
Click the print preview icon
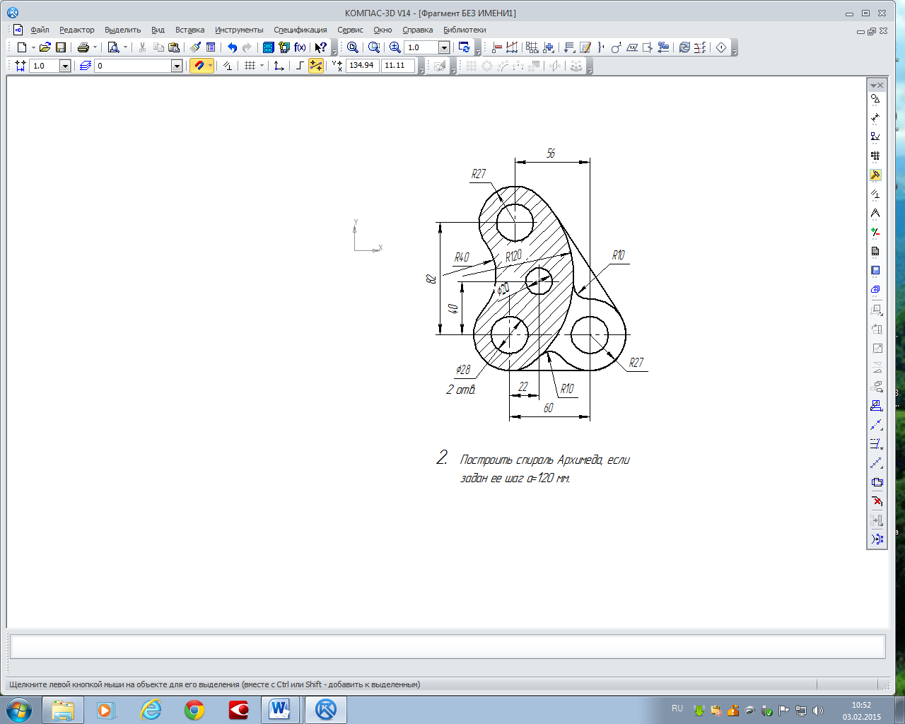coord(113,47)
